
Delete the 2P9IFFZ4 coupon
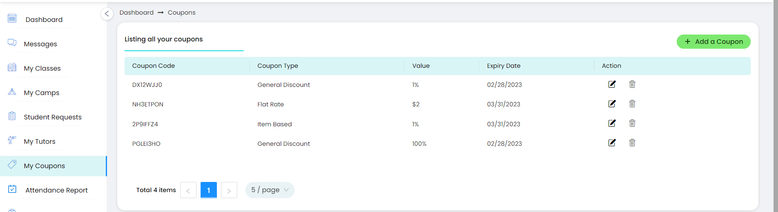tap(632, 123)
